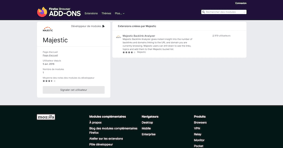Image resolution: width=283 pixels, height=148 pixels.
Task: Click the Majestic logo in profile card
Action: pos(48,29)
